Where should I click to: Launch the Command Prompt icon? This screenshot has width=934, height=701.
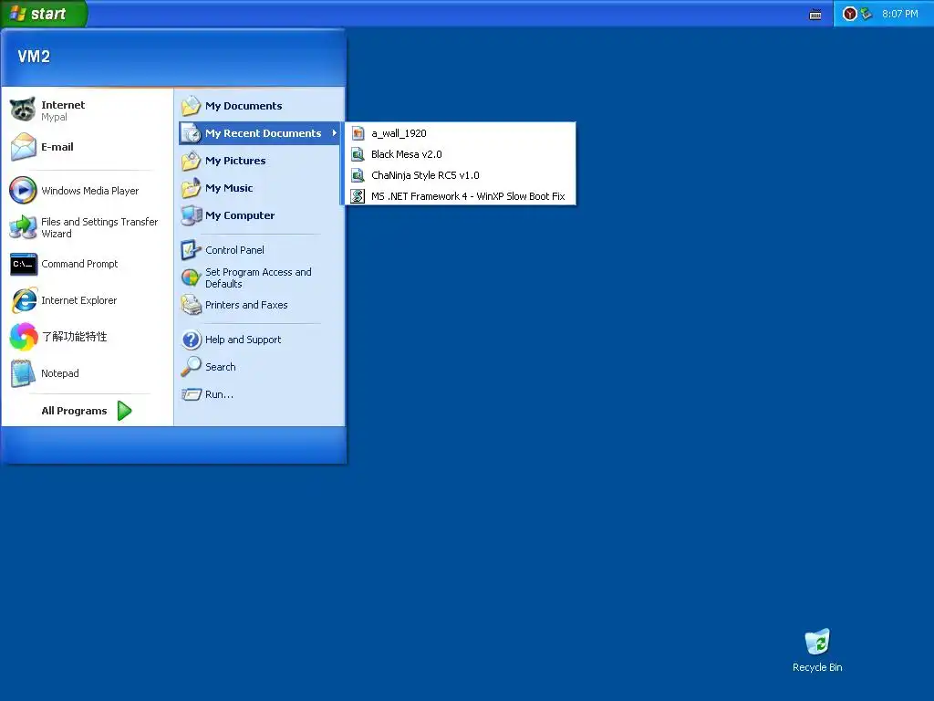click(x=23, y=264)
